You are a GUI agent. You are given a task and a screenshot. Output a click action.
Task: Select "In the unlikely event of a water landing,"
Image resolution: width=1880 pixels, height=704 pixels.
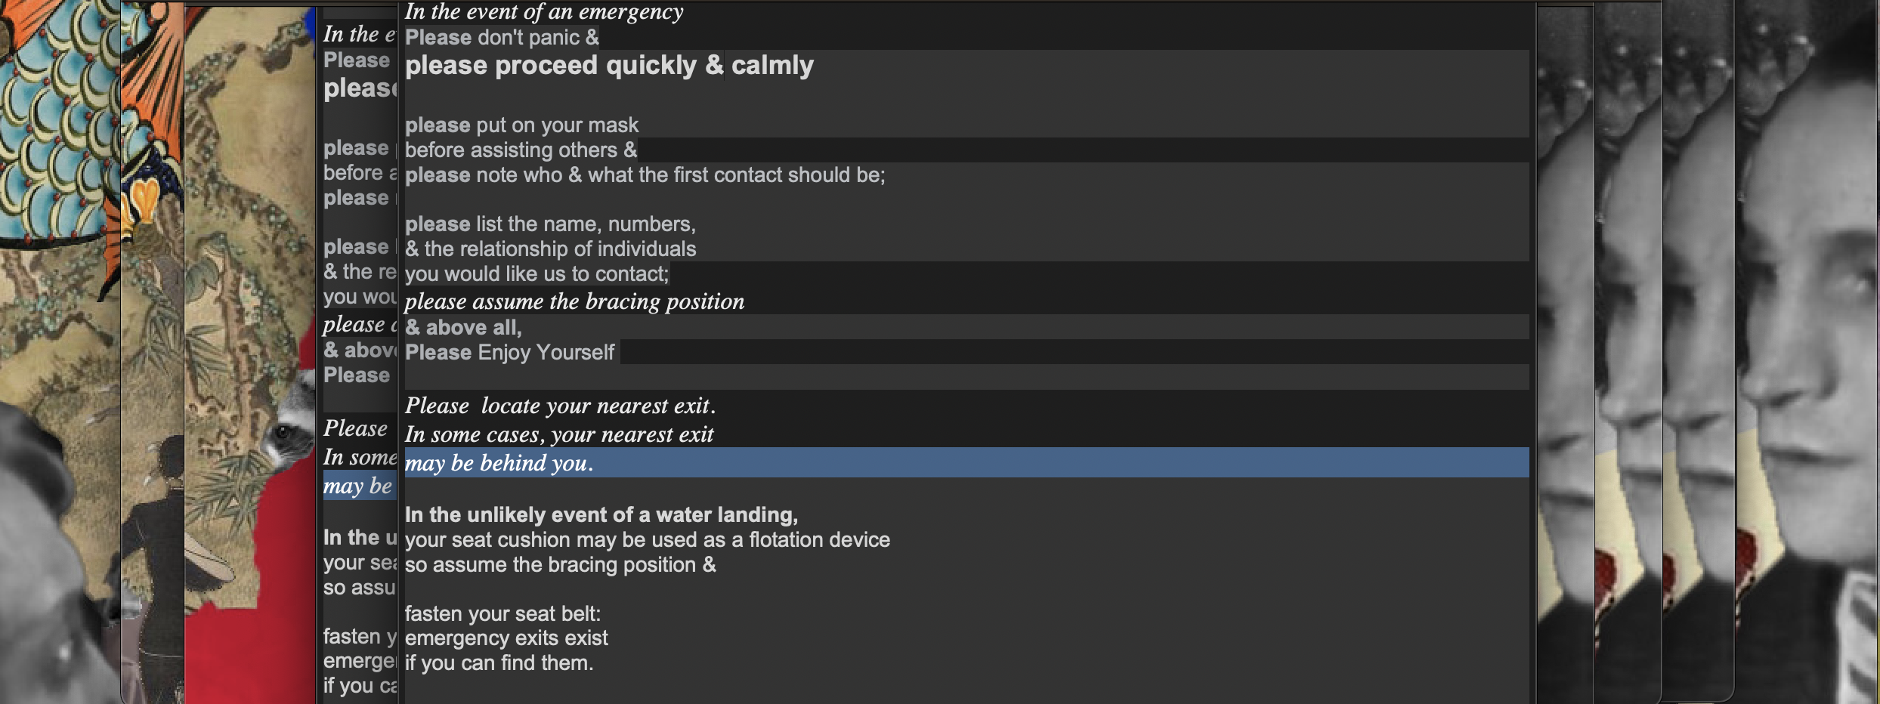pos(601,514)
